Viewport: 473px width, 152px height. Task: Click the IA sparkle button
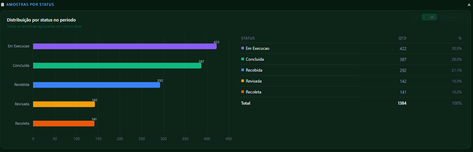tap(429, 17)
